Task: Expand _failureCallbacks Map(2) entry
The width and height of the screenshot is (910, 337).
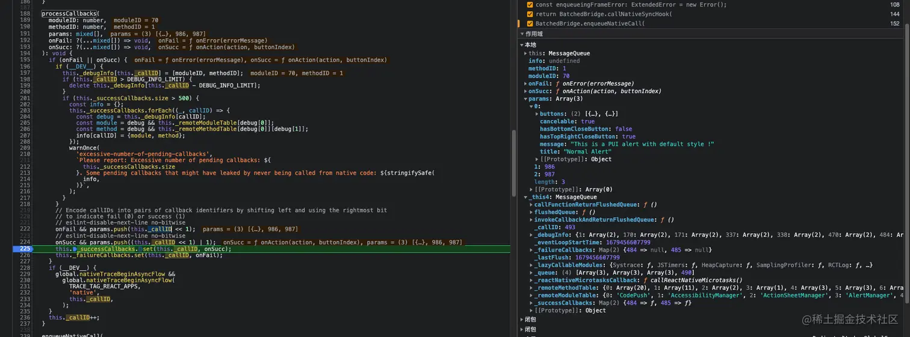Action: pyautogui.click(x=531, y=250)
